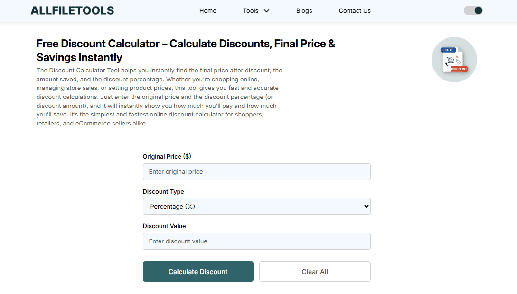Click the tool description paragraph
Screen dimensions: 517x294
pos(160,97)
